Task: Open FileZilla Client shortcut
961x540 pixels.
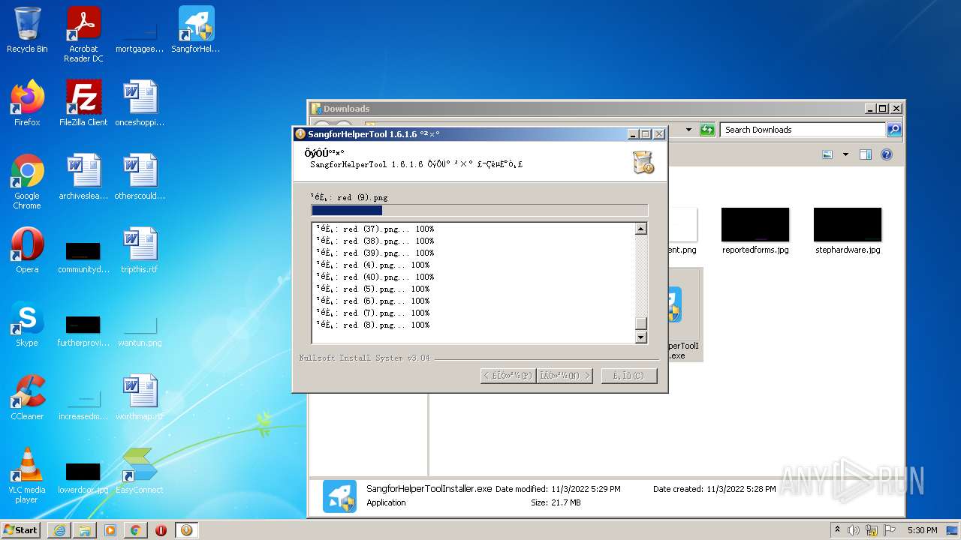Action: tap(83, 103)
